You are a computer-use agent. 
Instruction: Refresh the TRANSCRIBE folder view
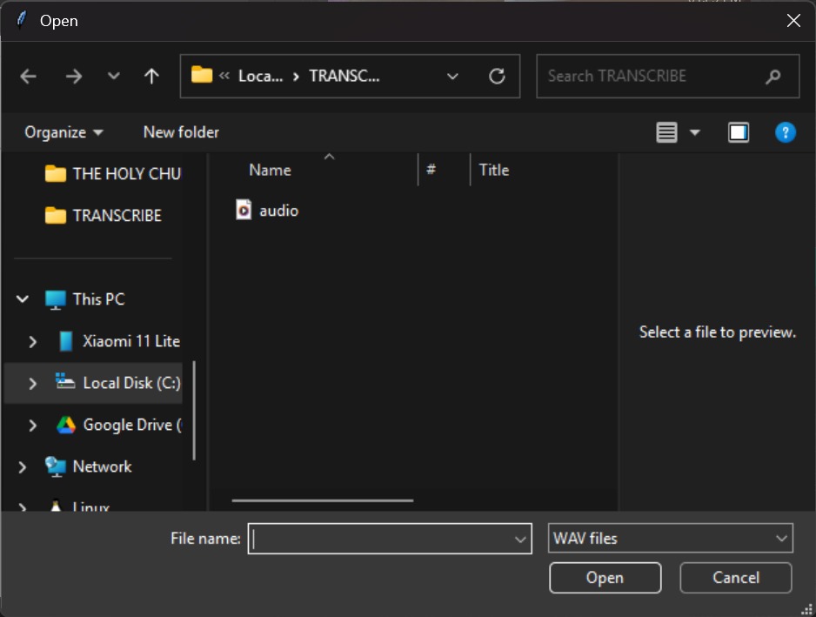[x=497, y=77]
